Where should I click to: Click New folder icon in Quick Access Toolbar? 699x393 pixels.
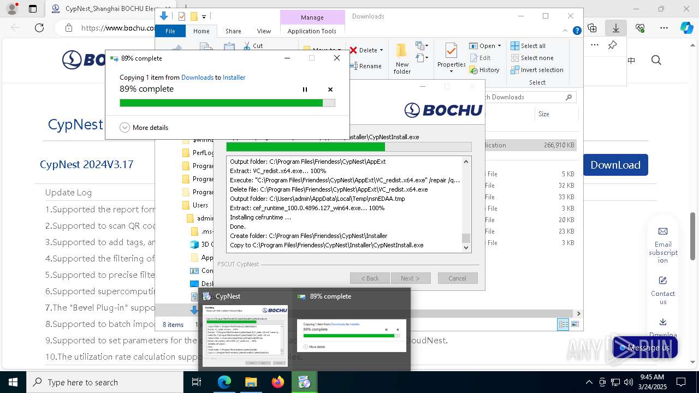(x=193, y=16)
